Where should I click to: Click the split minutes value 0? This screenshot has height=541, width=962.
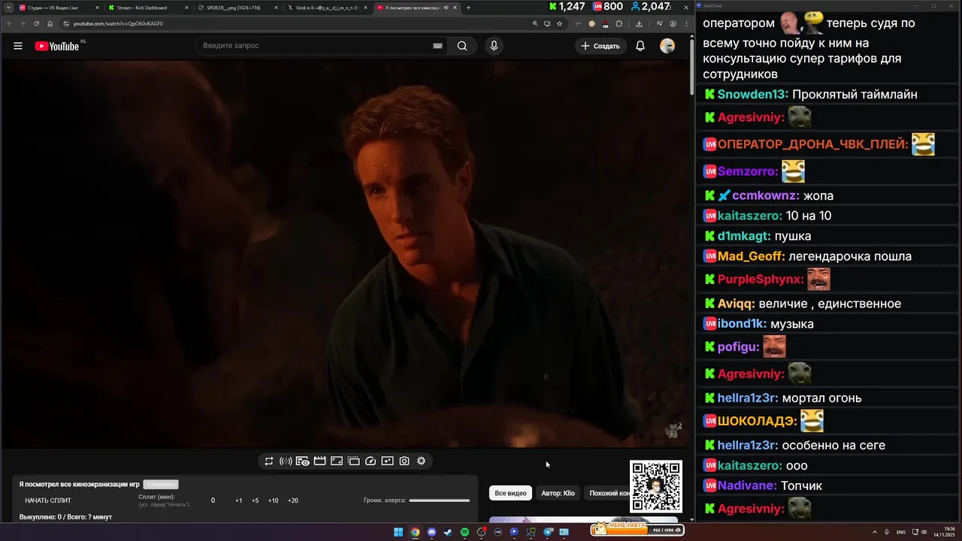tap(213, 500)
